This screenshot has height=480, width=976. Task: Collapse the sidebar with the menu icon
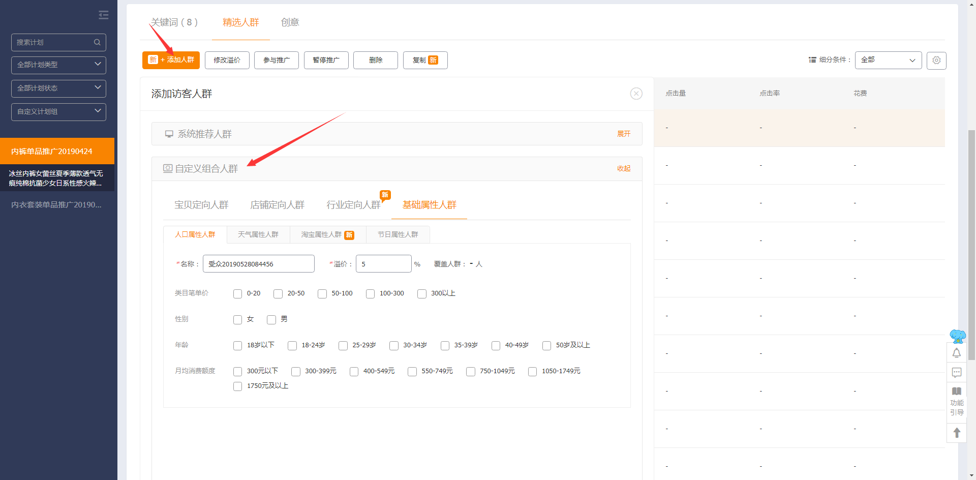click(x=104, y=15)
